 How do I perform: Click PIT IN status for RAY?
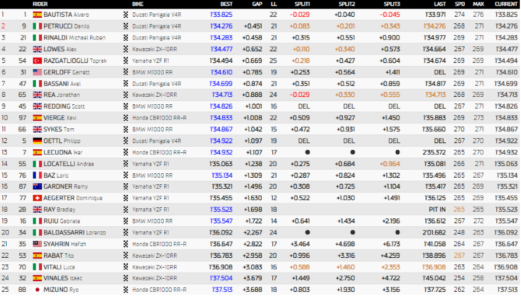(437, 210)
